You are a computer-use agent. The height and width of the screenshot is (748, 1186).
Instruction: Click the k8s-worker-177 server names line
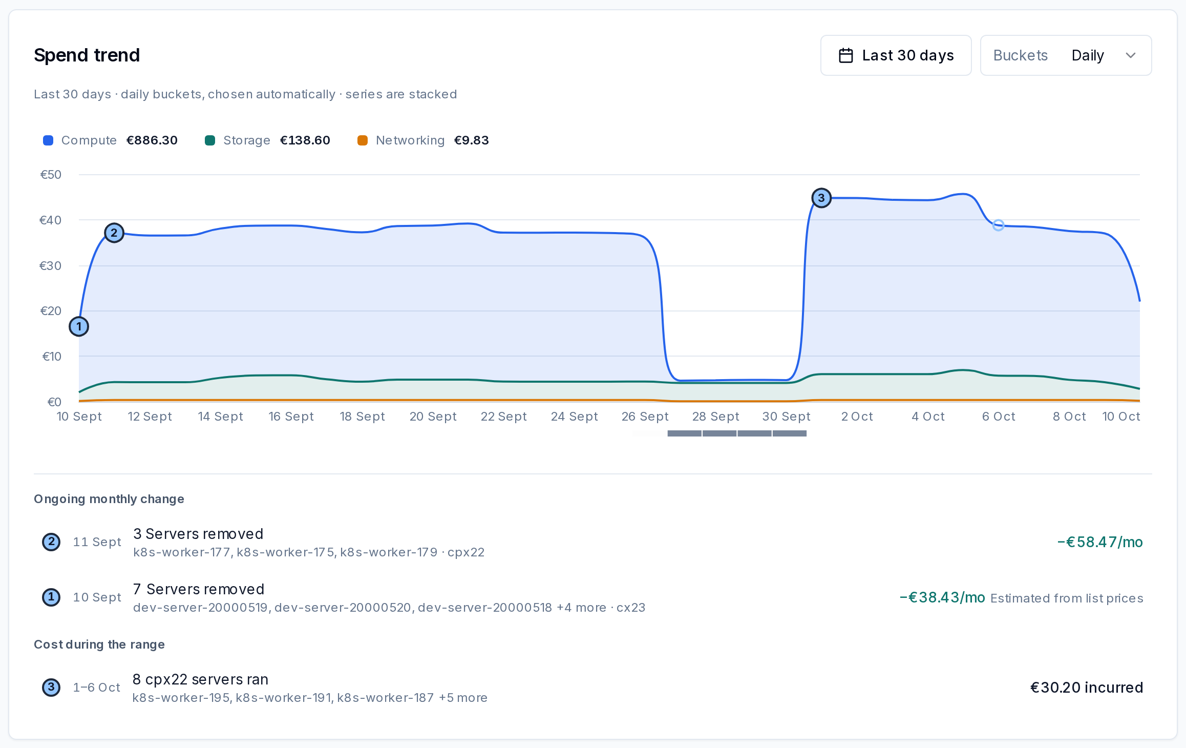click(309, 552)
